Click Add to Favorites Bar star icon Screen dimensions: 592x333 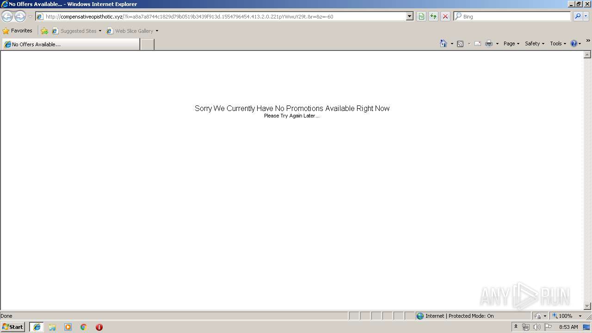pos(44,31)
